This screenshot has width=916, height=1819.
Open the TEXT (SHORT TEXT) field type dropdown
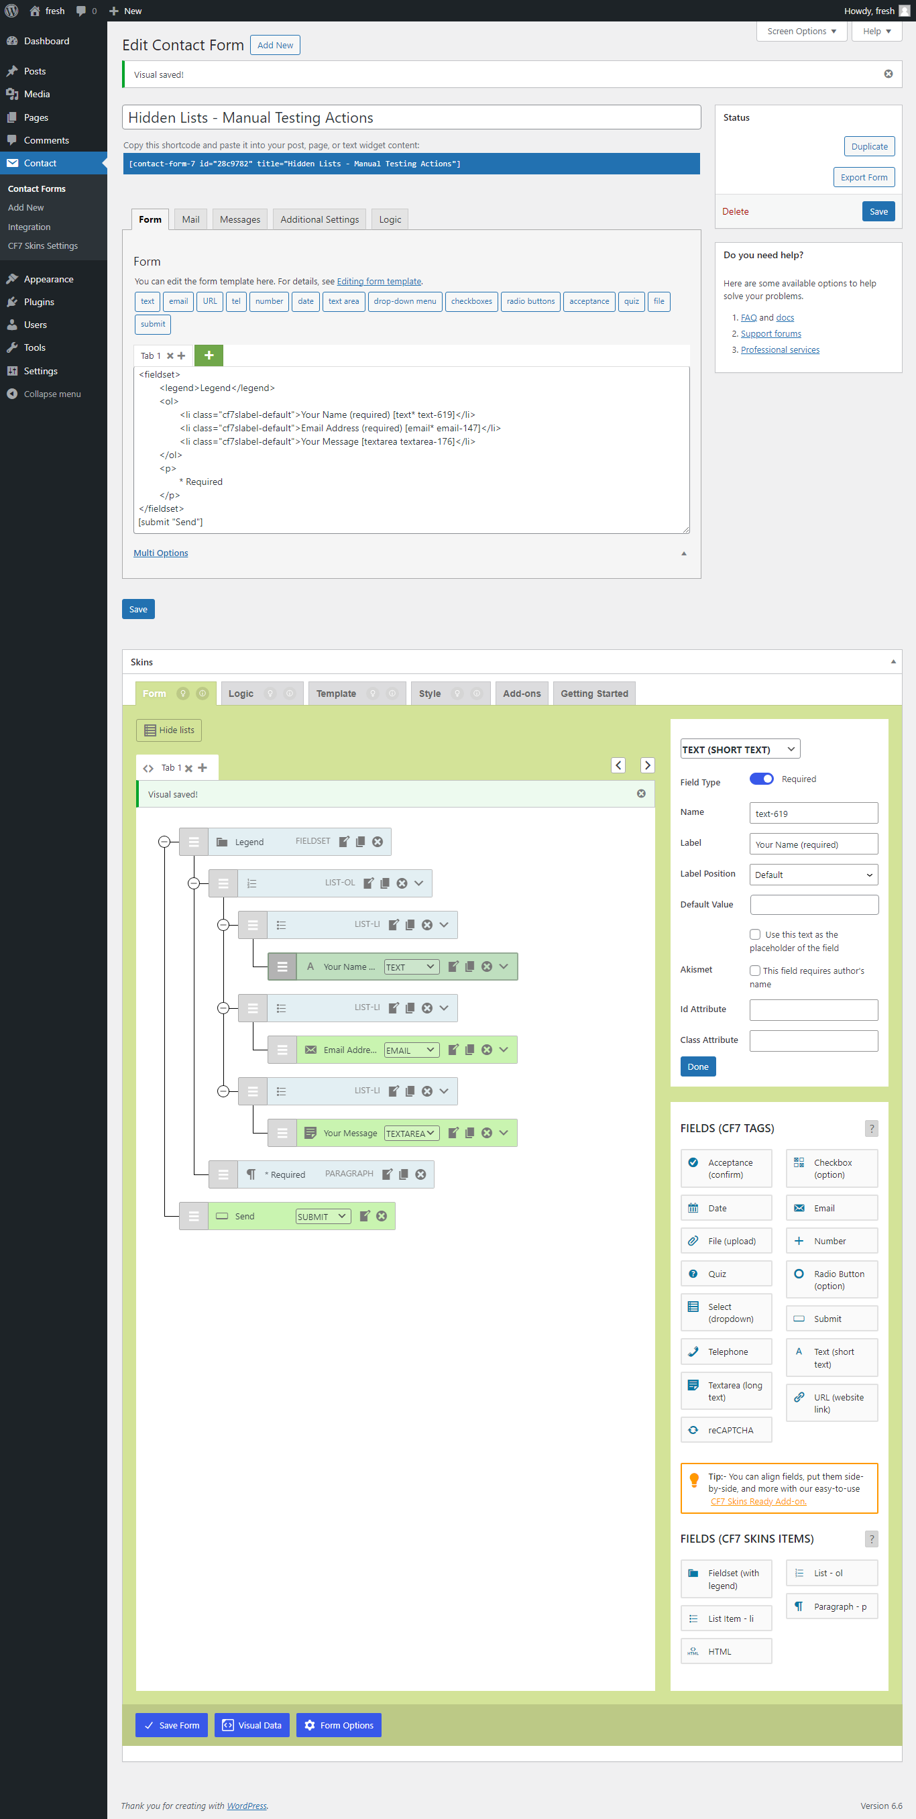click(740, 749)
